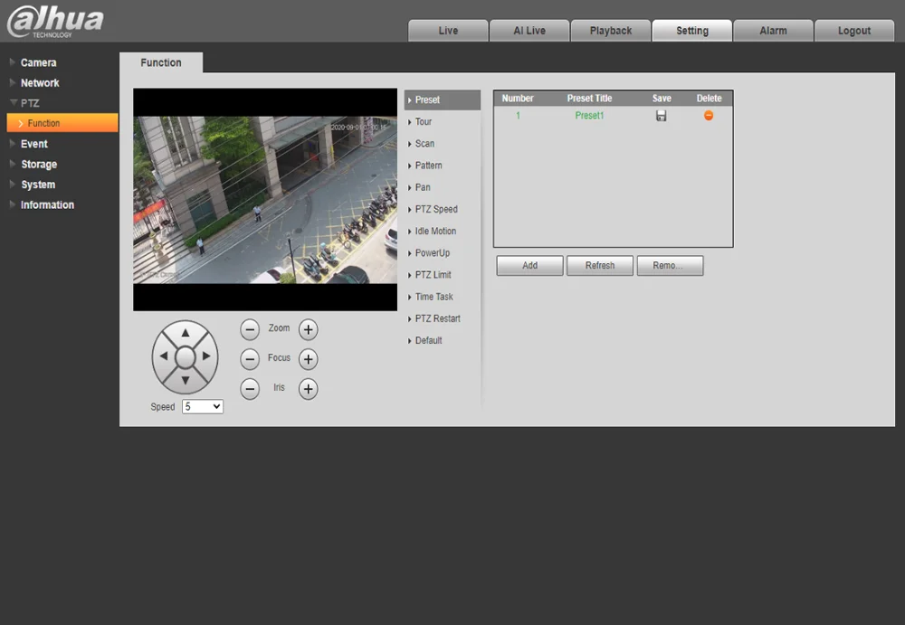Switch to the AI Live tab
Image resolution: width=905 pixels, height=625 pixels.
point(529,31)
